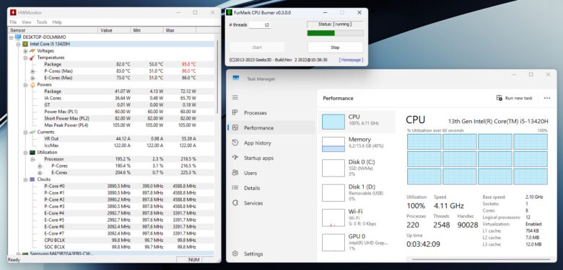Image resolution: width=563 pixels, height=270 pixels.
Task: Expand E-Cores utilization node
Action: point(40,173)
